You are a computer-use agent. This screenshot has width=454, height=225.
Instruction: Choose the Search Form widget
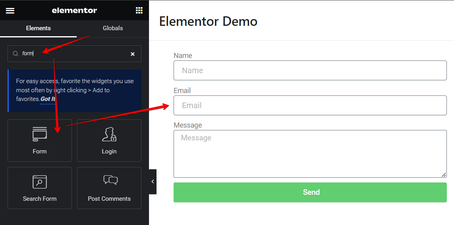click(40, 188)
